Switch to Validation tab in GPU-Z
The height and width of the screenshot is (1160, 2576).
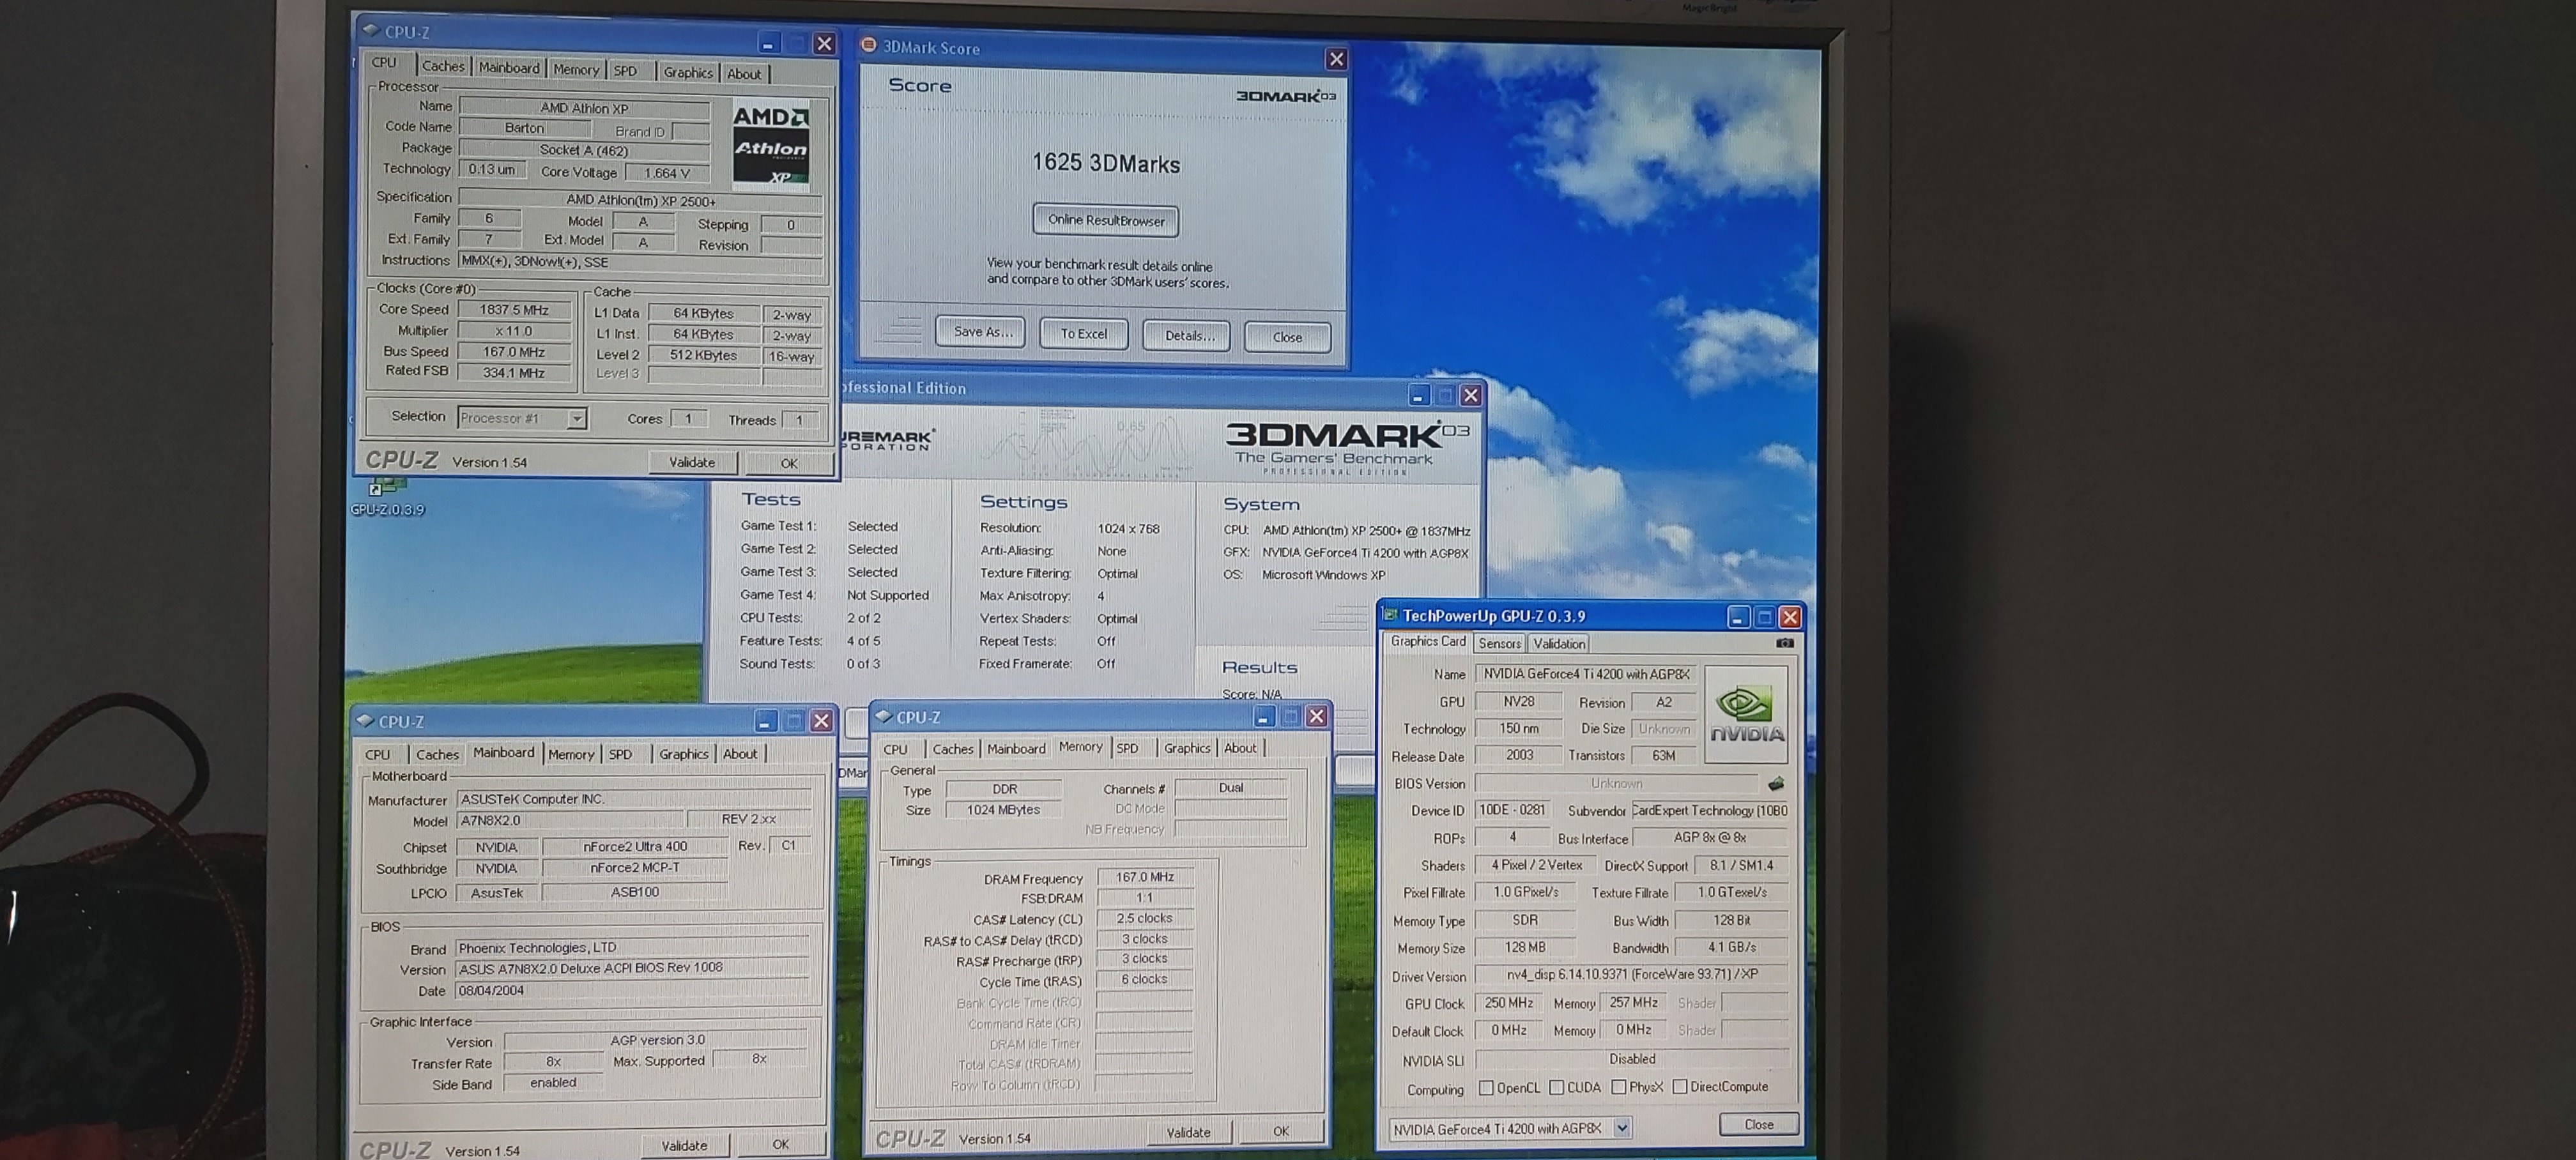pos(1559,644)
